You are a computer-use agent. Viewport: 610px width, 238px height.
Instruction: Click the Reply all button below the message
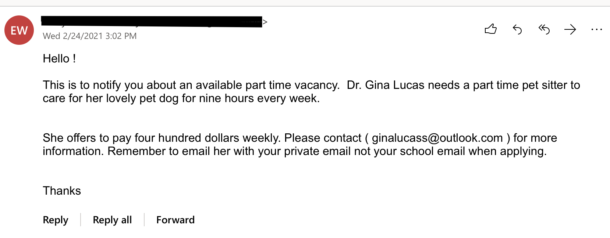point(112,220)
